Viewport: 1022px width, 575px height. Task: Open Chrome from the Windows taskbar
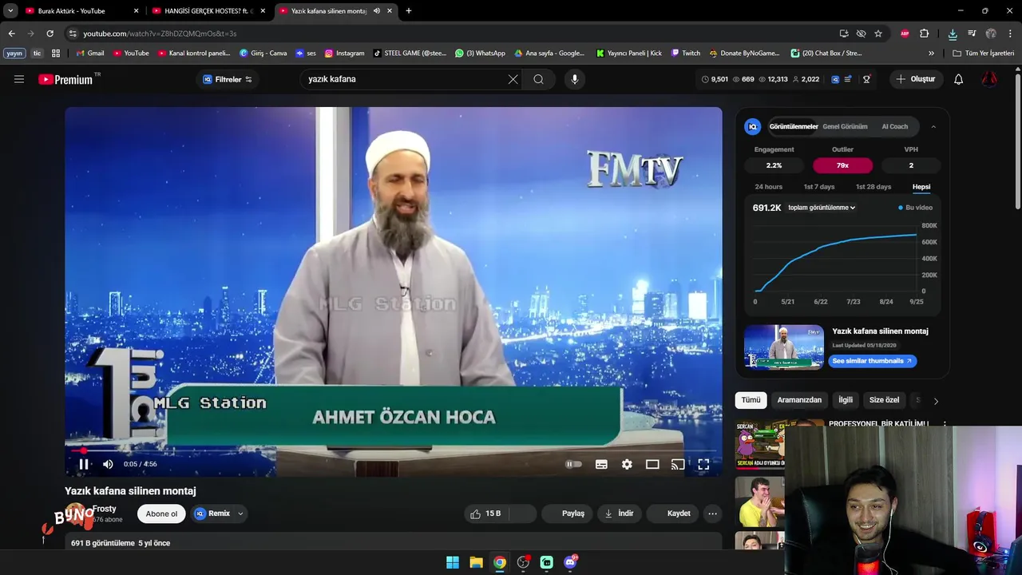click(x=499, y=562)
